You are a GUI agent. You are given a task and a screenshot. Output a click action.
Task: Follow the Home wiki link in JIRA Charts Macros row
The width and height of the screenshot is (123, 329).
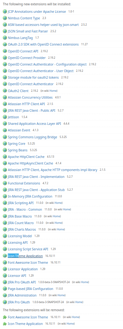(61, 229)
